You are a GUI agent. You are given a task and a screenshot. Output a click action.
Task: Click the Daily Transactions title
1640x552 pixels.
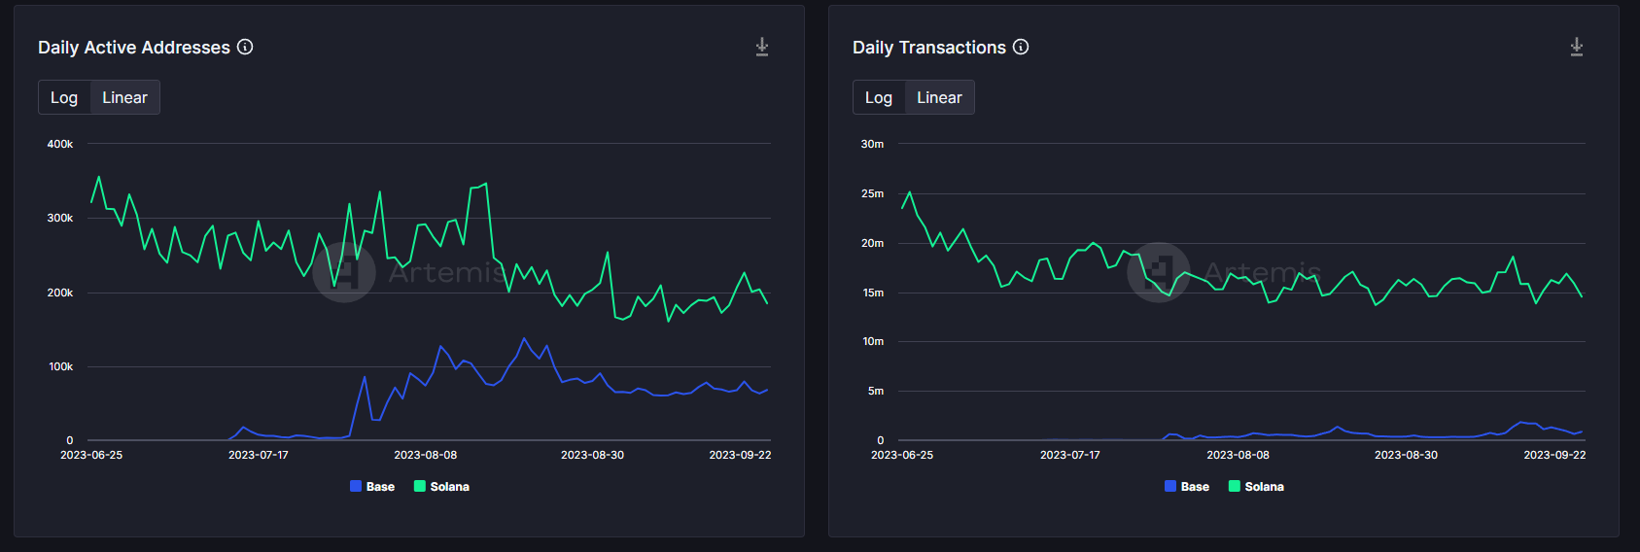[929, 48]
